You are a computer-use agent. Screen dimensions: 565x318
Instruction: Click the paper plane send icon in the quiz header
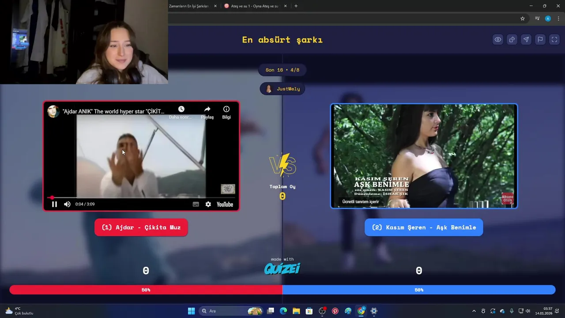[x=526, y=40]
